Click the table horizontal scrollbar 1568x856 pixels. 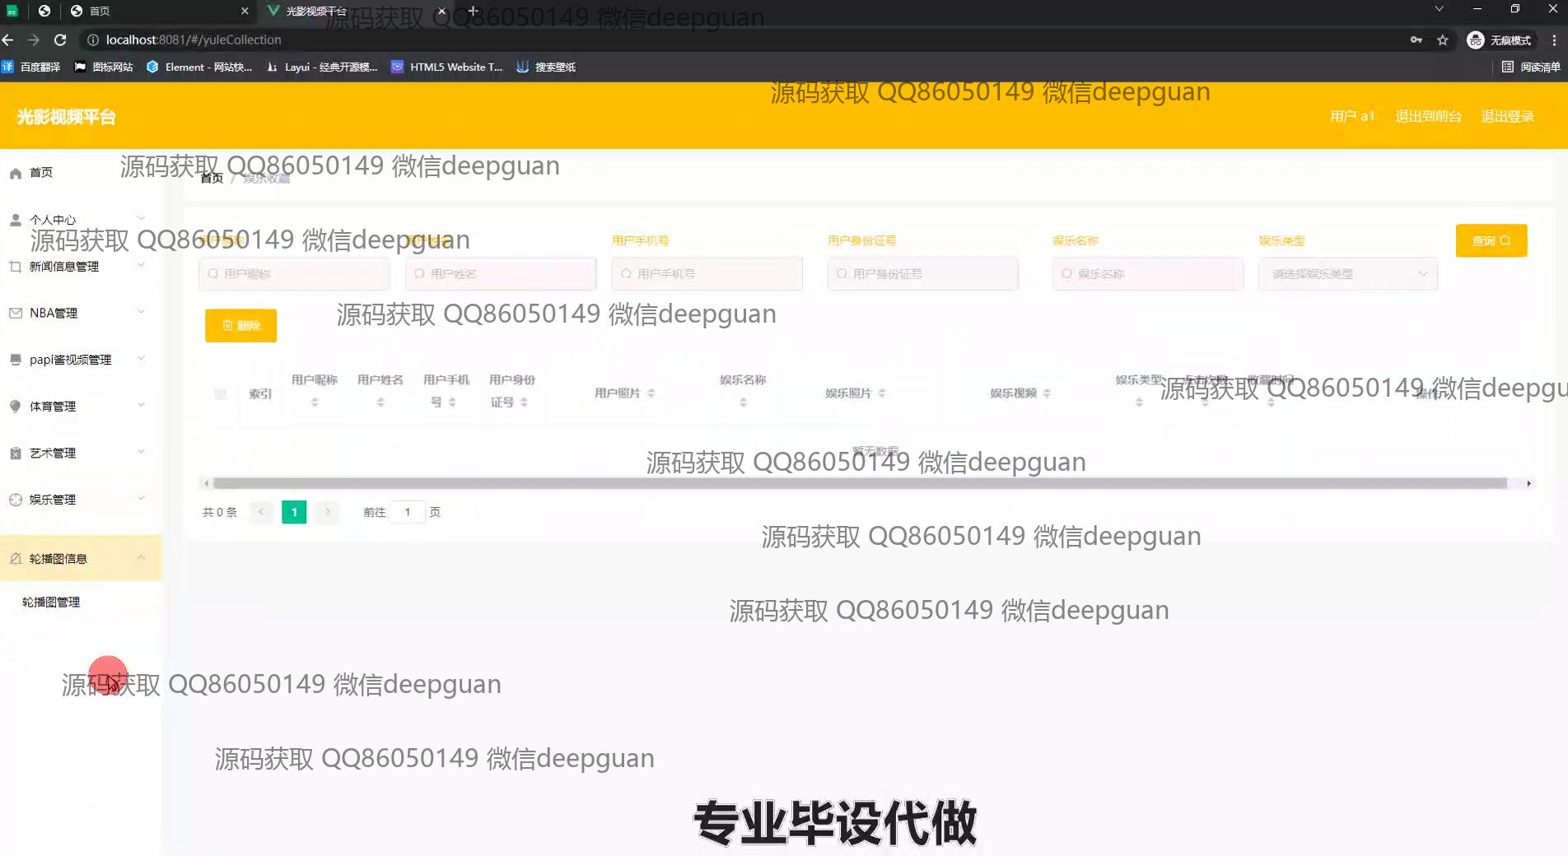click(860, 483)
